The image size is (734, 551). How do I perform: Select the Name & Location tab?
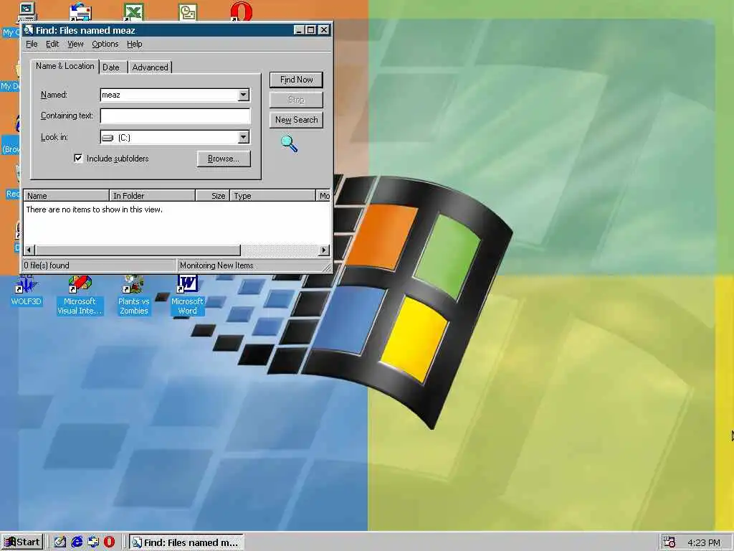tap(65, 66)
